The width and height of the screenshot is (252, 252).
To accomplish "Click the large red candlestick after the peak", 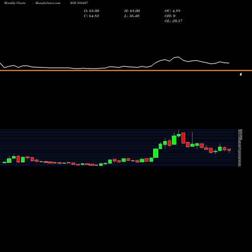I will coord(183,138).
